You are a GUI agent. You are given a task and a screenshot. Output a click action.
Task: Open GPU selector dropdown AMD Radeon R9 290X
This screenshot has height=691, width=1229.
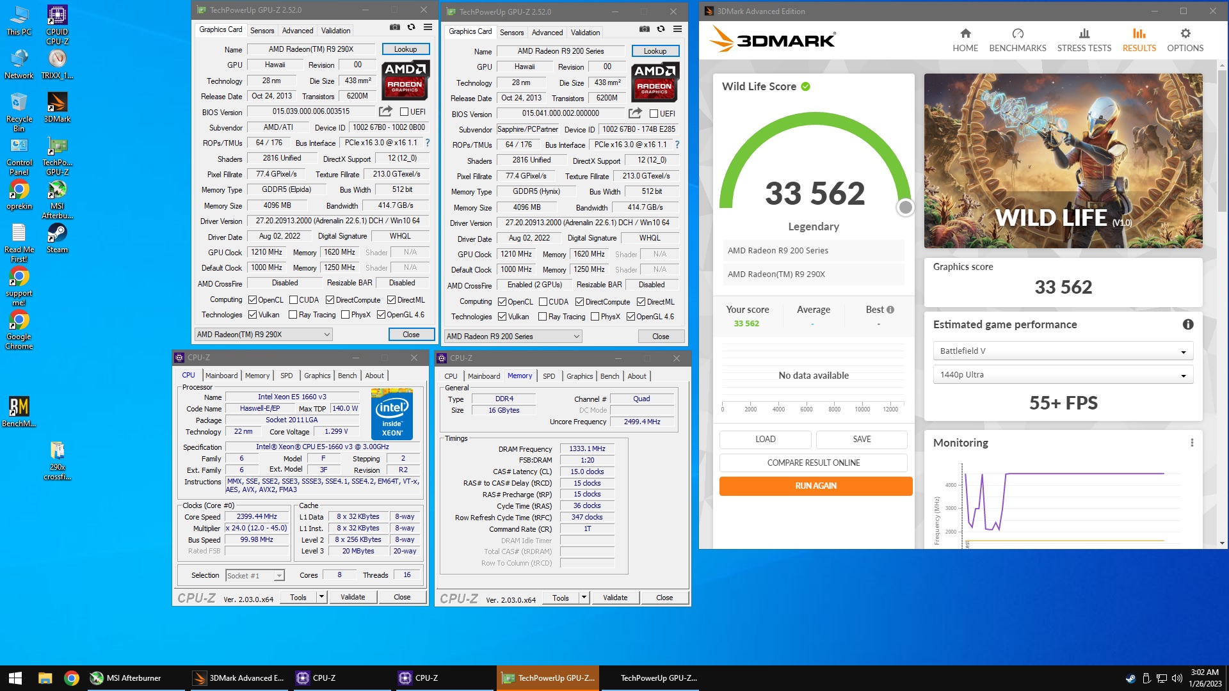(263, 335)
